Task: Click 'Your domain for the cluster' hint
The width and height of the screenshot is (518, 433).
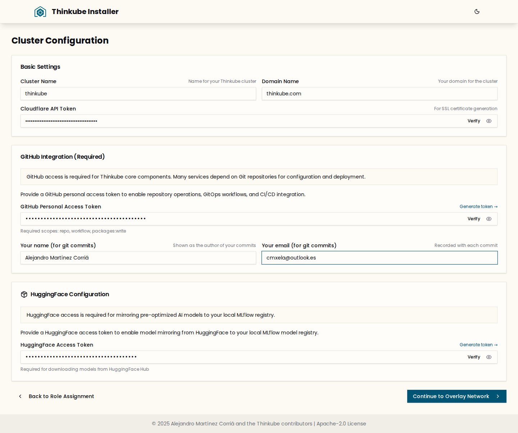Action: pos(468,81)
